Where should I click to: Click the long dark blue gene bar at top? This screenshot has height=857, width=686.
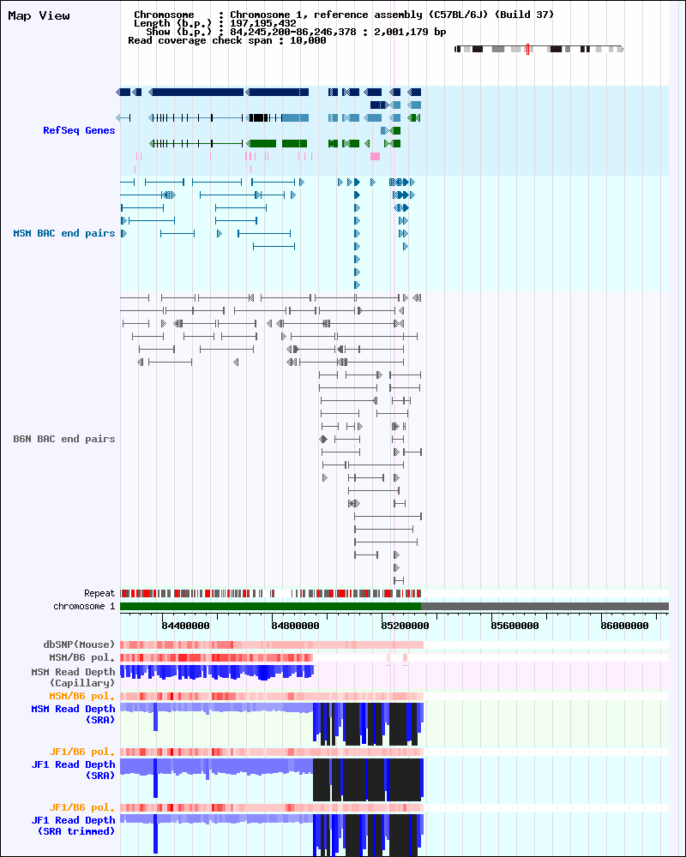pos(197,92)
